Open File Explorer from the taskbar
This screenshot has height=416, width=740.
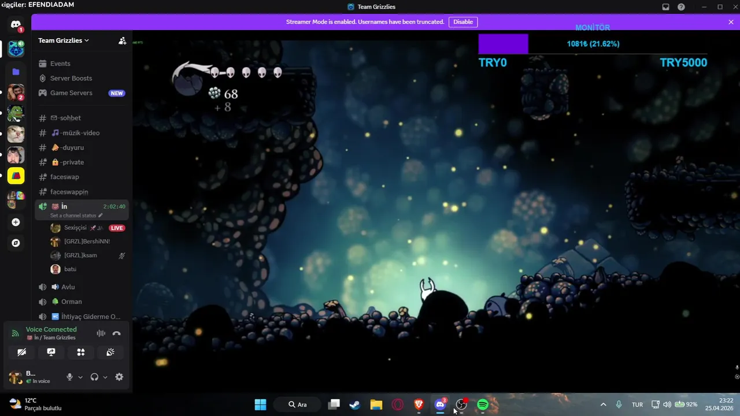(x=376, y=404)
